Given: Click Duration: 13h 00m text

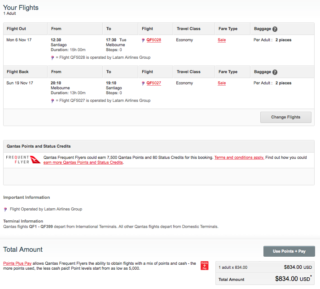Looking at the screenshot, I should click(x=68, y=93).
